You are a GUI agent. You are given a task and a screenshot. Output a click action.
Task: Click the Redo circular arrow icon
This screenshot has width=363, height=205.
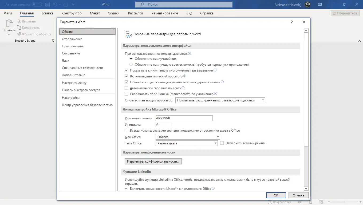66,5
